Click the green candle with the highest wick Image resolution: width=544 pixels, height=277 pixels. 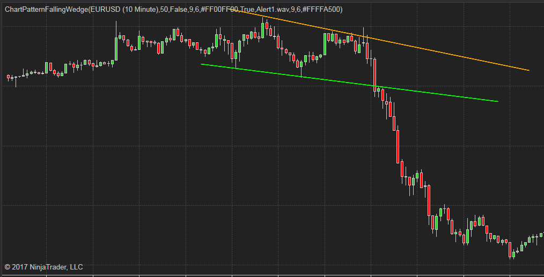262,29
